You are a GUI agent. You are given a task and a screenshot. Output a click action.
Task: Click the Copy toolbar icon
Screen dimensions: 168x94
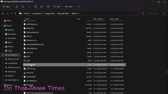tap(23, 7)
